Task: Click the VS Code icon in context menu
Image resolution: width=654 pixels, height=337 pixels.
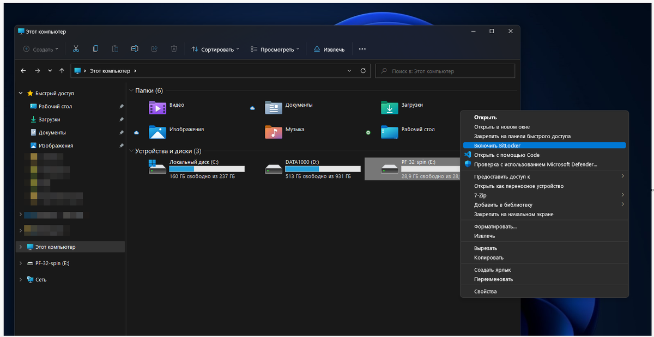Action: pos(467,155)
